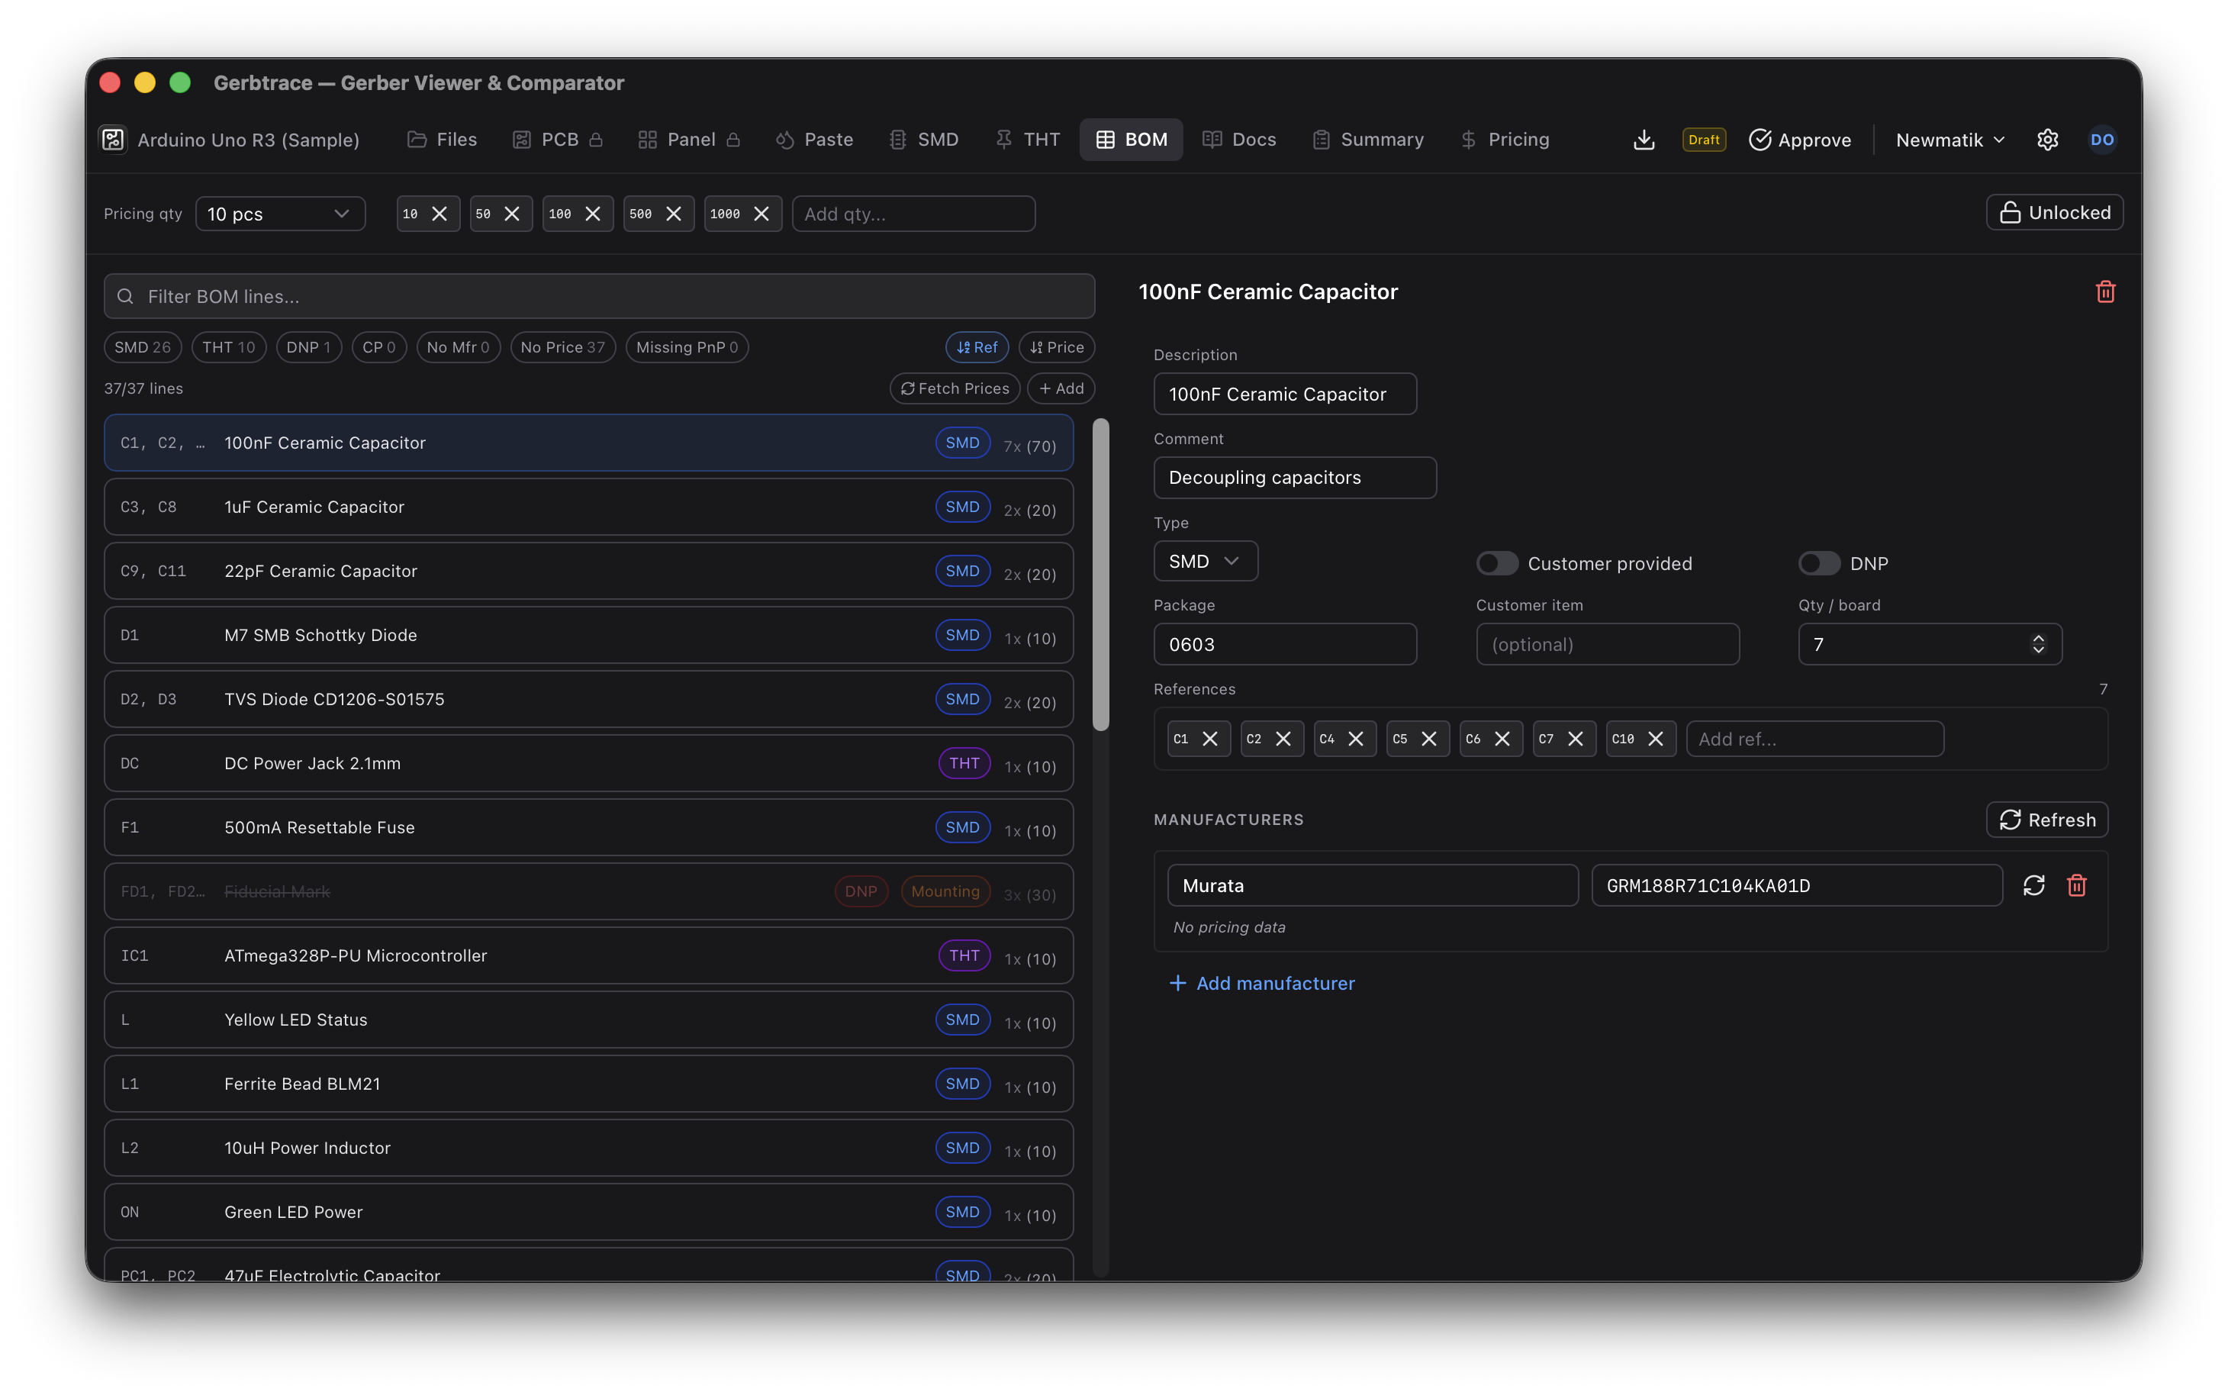Toggle the THT 10 filter chip
Image resolution: width=2228 pixels, height=1395 pixels.
[x=229, y=347]
